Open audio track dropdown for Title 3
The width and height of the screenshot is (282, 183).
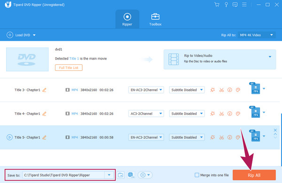(146, 90)
